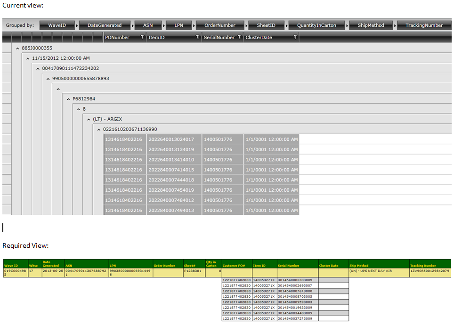454x326 pixels.
Task: Click the OrderNumber grouping button
Action: pos(220,25)
